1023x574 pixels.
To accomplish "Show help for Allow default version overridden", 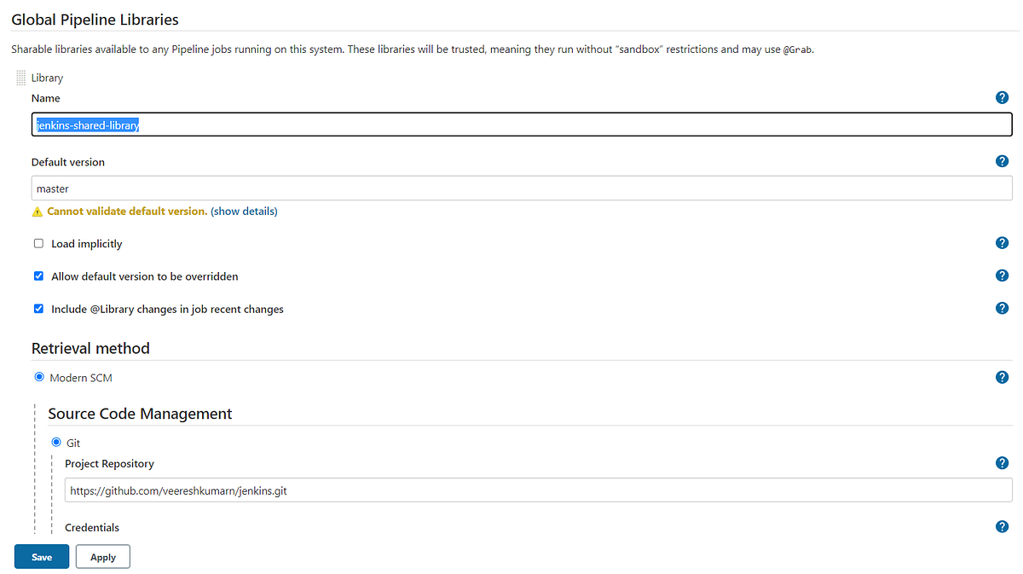I will (x=1002, y=275).
